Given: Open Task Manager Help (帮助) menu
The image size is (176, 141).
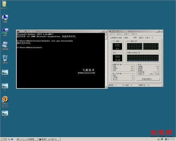Looking at the screenshot, I should click(134, 34).
